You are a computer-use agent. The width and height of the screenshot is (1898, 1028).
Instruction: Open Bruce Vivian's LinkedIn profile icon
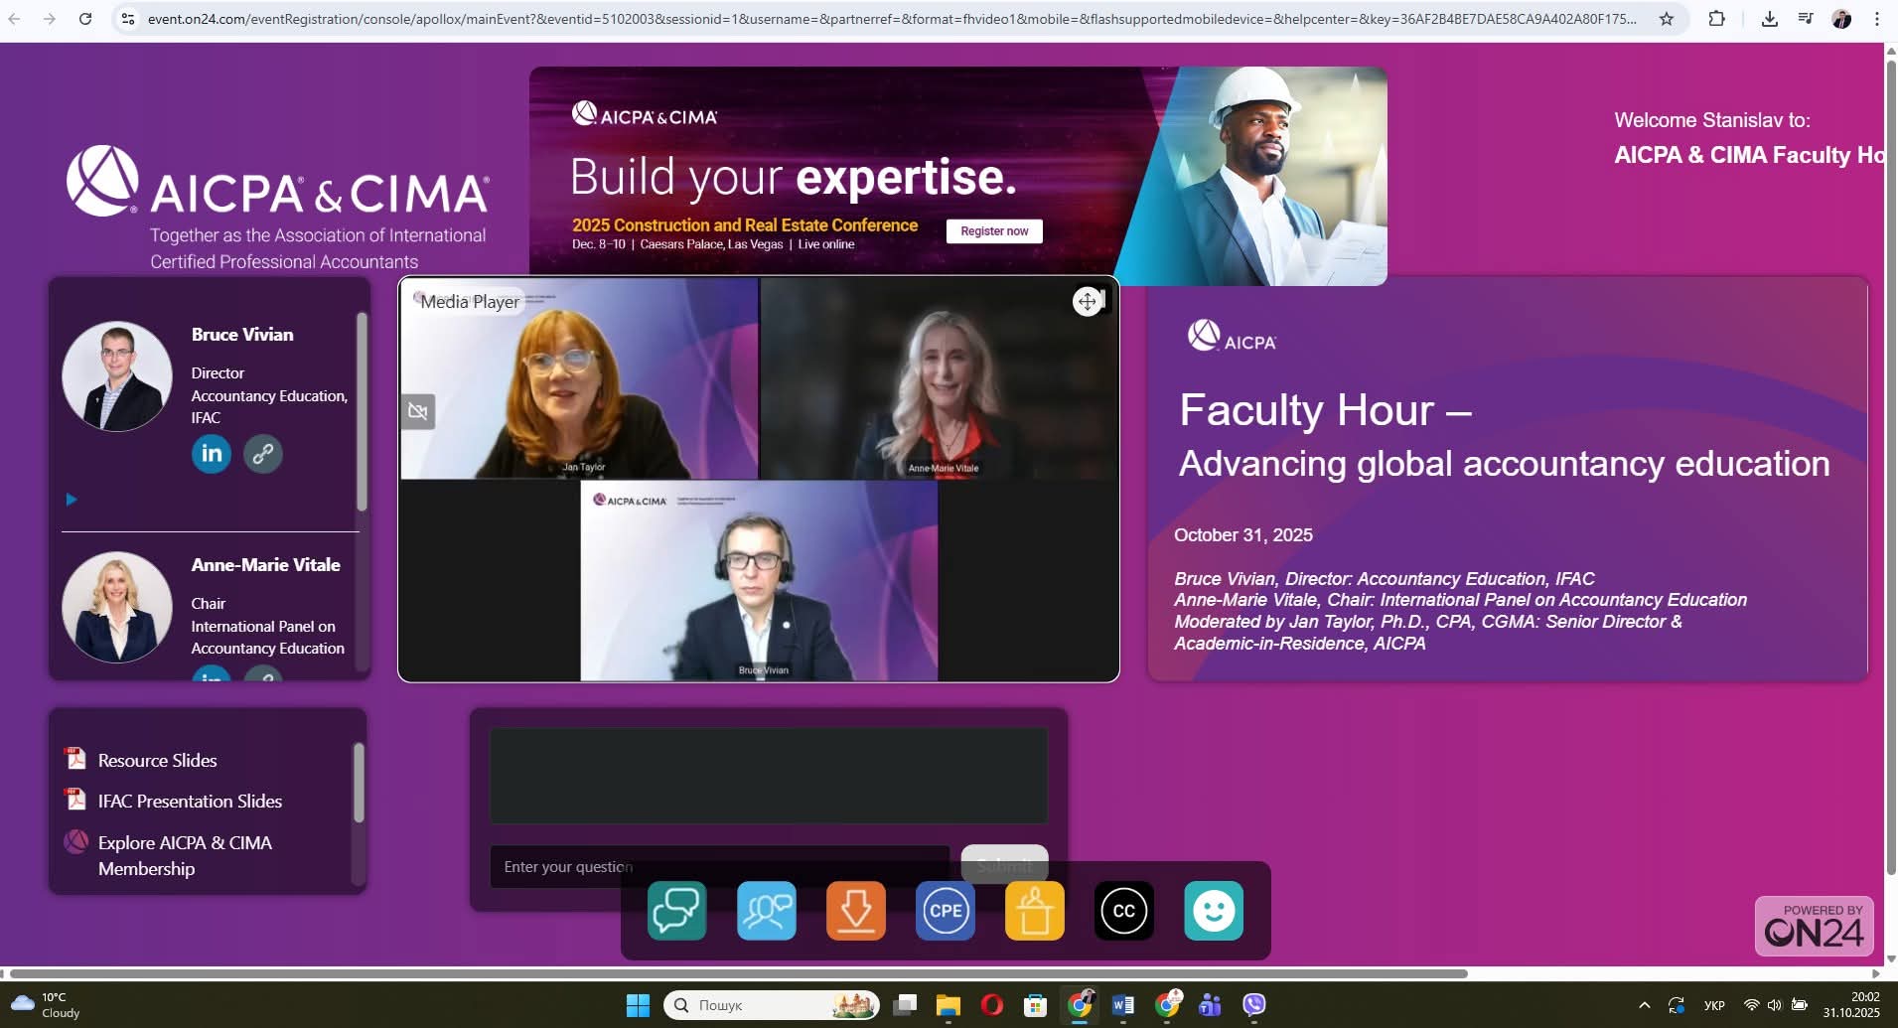pos(212,454)
